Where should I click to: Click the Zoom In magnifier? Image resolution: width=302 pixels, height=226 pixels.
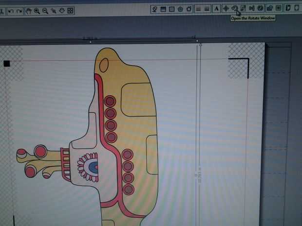(37, 11)
